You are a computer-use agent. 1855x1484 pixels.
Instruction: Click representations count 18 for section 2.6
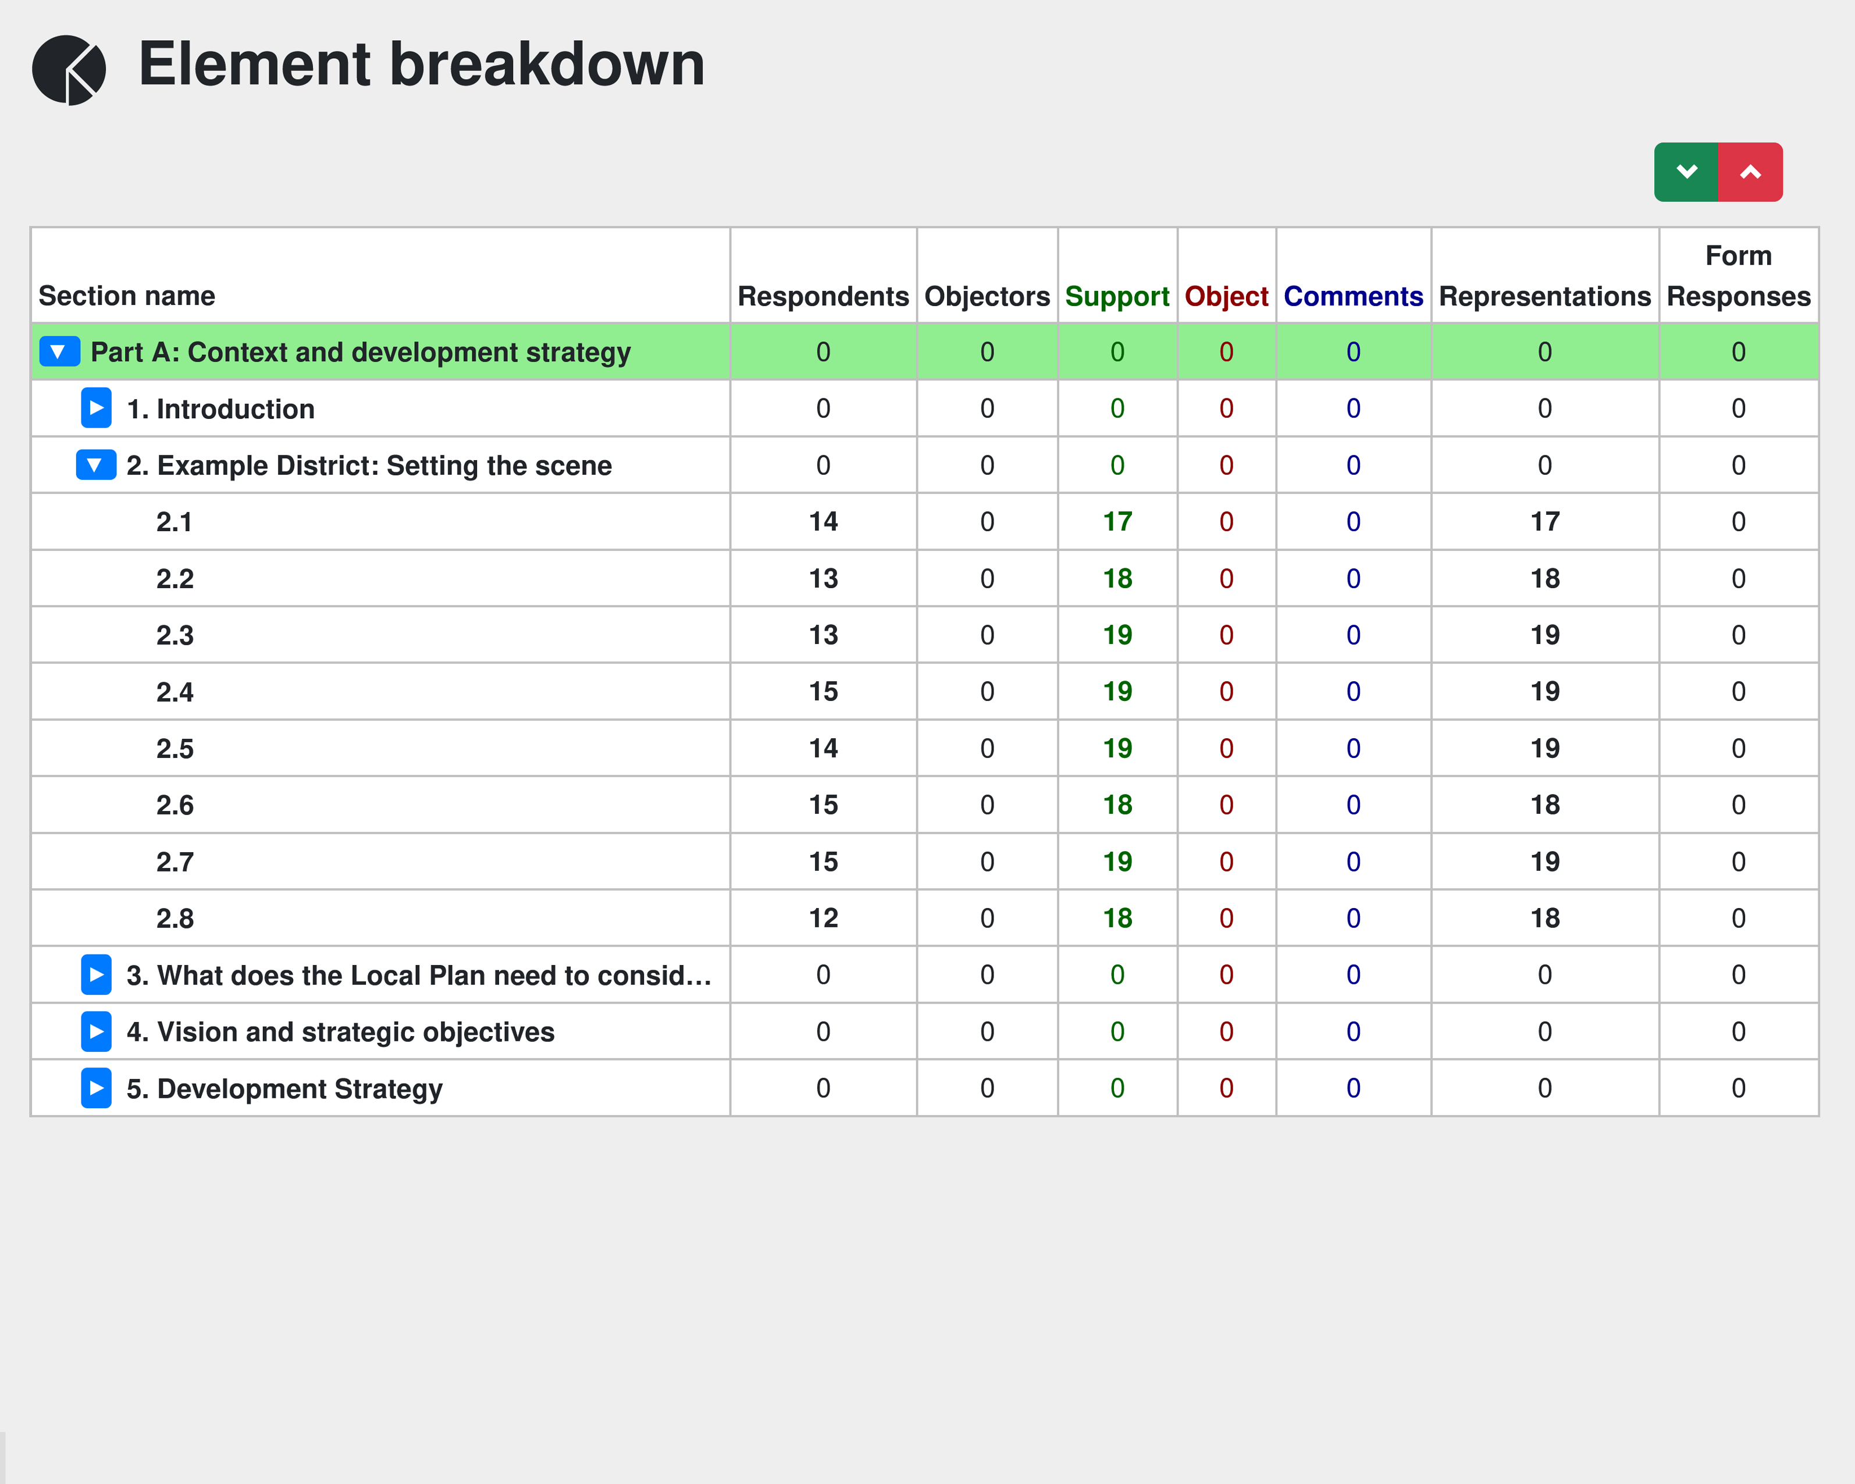[1544, 805]
